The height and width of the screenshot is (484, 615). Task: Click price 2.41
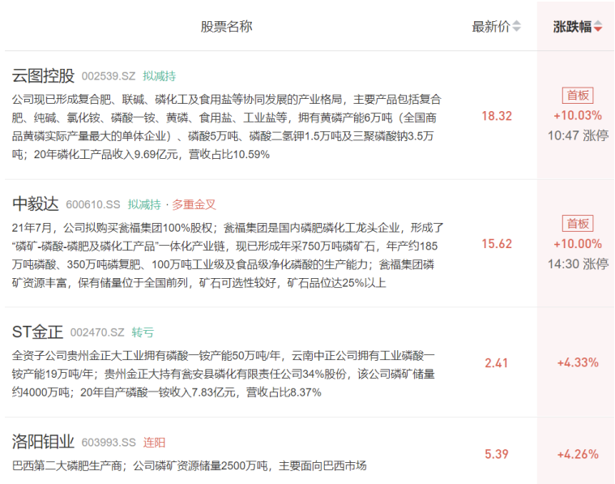tap(496, 362)
